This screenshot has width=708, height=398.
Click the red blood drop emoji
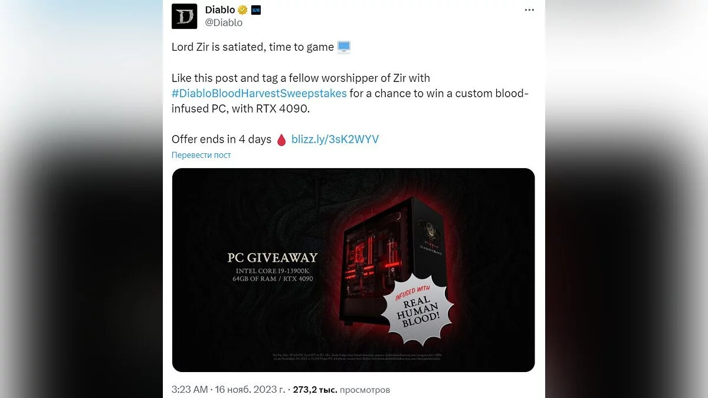[x=281, y=140]
